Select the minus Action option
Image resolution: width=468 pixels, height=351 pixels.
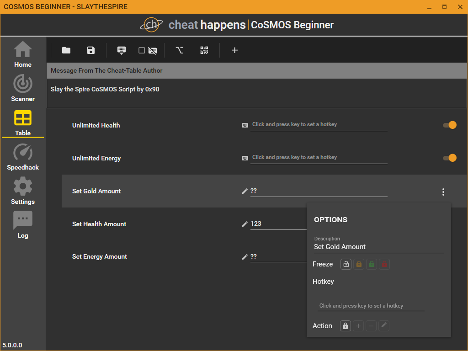(x=371, y=326)
